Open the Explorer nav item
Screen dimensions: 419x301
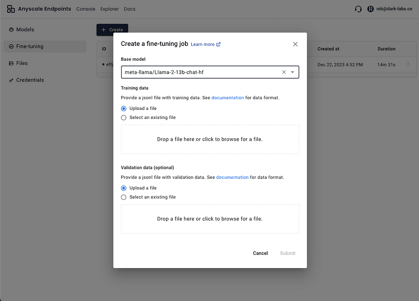pyautogui.click(x=109, y=9)
